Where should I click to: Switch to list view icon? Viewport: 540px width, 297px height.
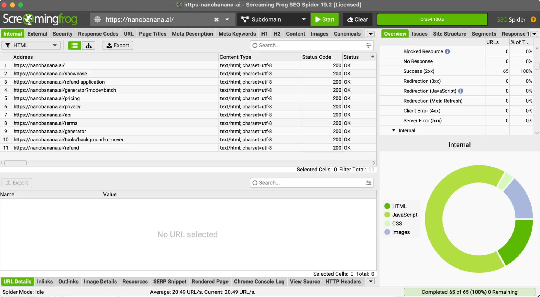(74, 46)
